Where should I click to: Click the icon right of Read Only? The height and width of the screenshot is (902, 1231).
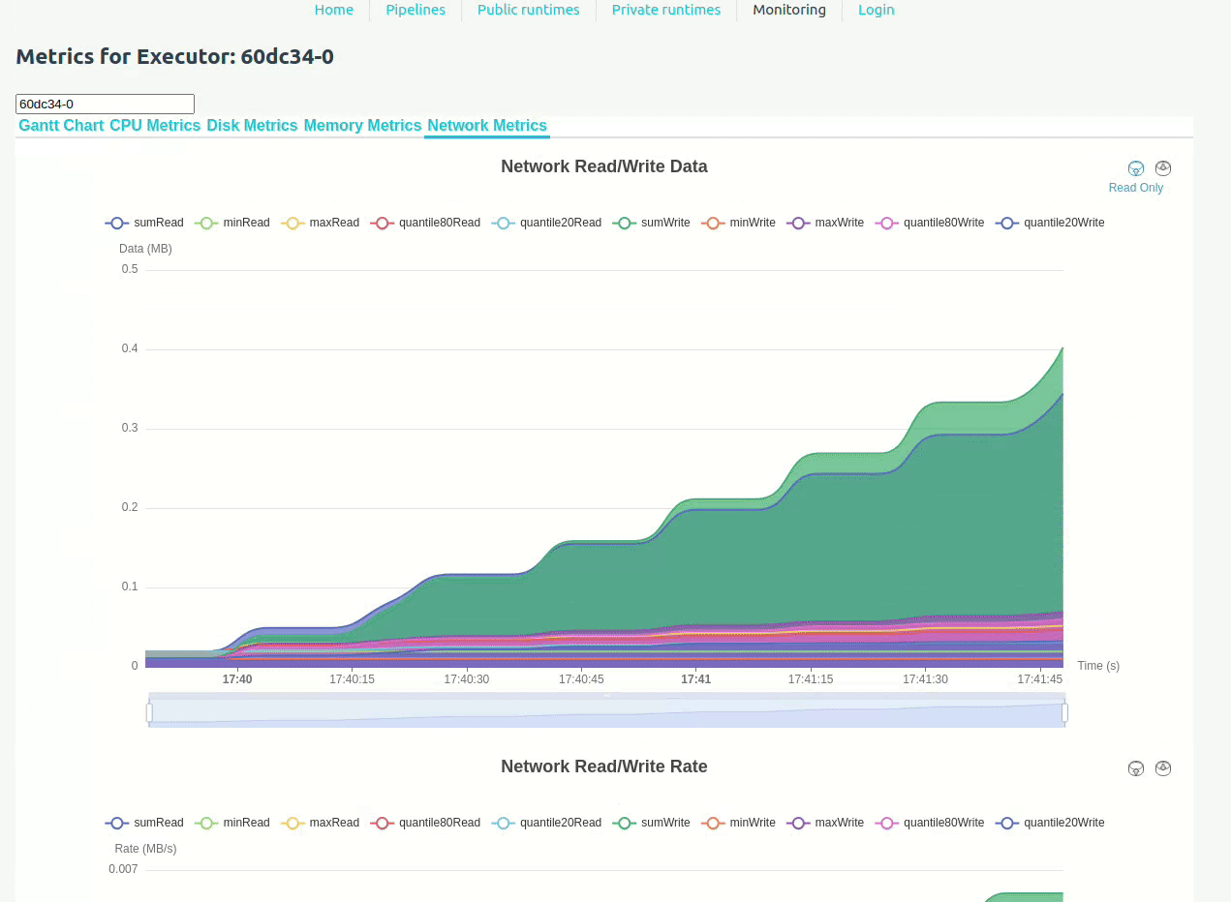click(x=1163, y=168)
